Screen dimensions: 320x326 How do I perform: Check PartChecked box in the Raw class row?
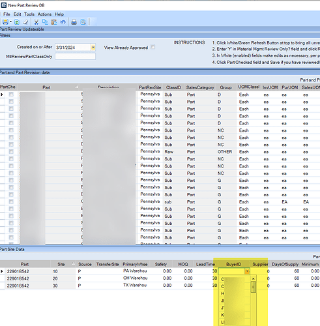pyautogui.click(x=11, y=152)
